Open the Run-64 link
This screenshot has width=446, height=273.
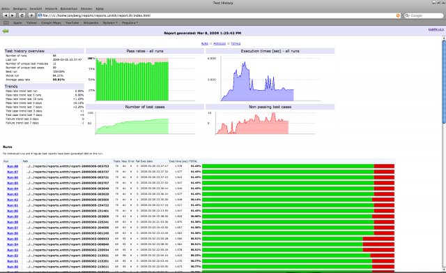13,189
